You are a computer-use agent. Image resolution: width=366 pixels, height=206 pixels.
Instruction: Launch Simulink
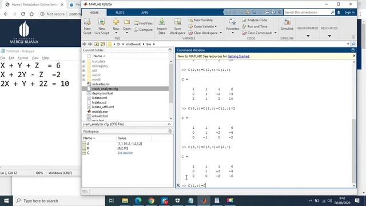[287, 24]
